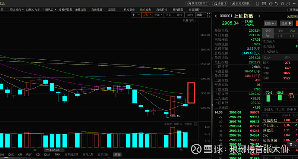Expand 资金流向 menu dropdown
This screenshot has width=298, height=159.
(17, 10)
